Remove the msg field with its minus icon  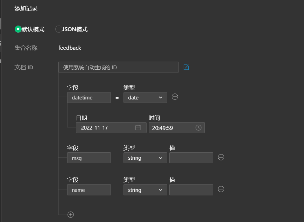coord(221,158)
